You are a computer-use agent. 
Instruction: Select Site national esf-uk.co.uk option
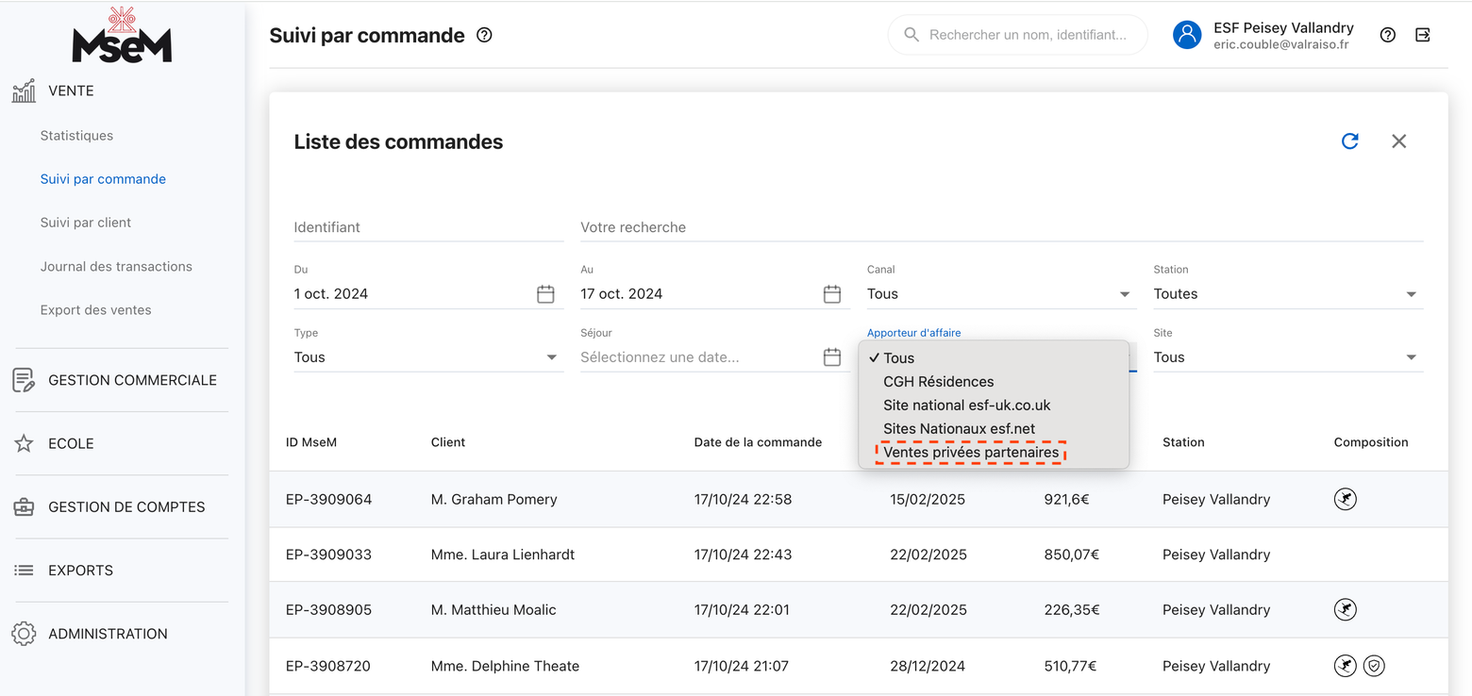(994, 406)
